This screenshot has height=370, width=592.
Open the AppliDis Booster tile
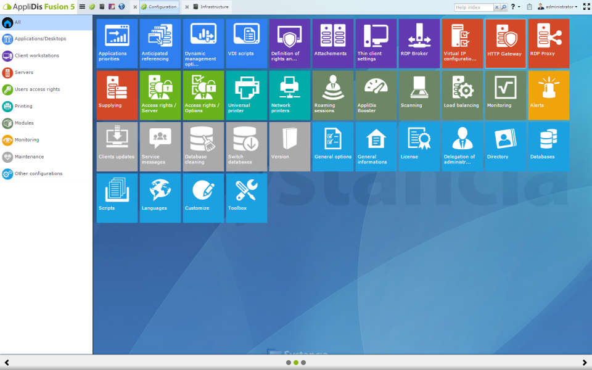coord(376,95)
